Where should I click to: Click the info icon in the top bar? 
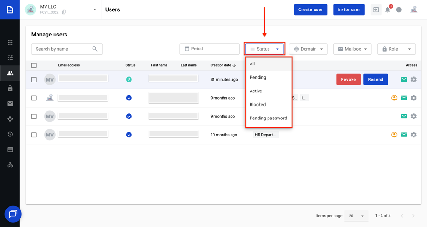click(x=399, y=9)
